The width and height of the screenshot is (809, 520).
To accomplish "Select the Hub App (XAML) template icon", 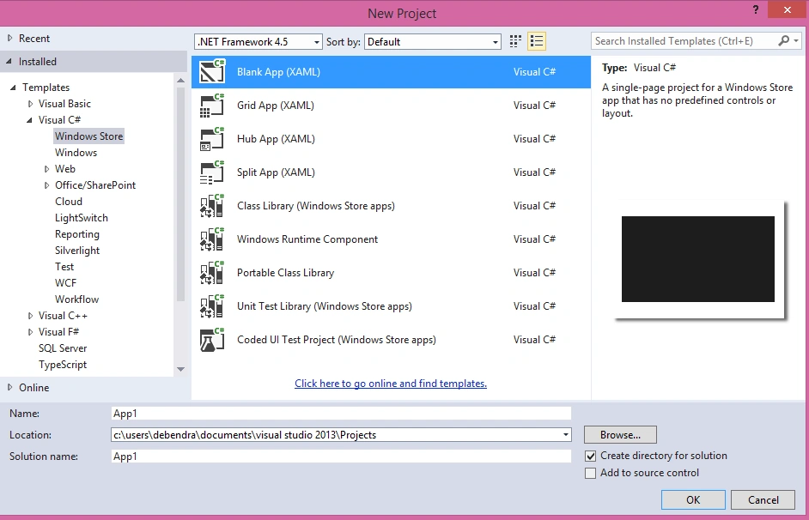I will pyautogui.click(x=212, y=139).
